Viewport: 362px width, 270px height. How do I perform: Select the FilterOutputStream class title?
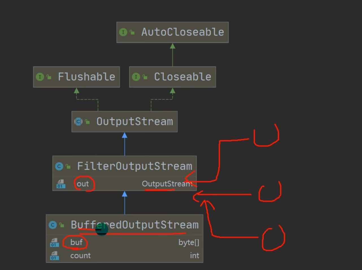(x=135, y=166)
